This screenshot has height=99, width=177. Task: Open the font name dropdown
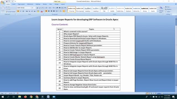pos(31,8)
